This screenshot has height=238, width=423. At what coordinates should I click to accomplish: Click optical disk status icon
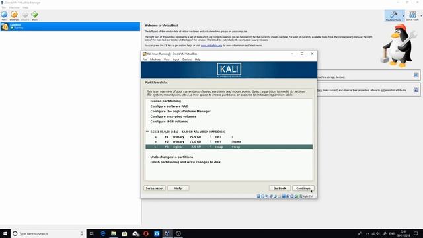pos(262,196)
